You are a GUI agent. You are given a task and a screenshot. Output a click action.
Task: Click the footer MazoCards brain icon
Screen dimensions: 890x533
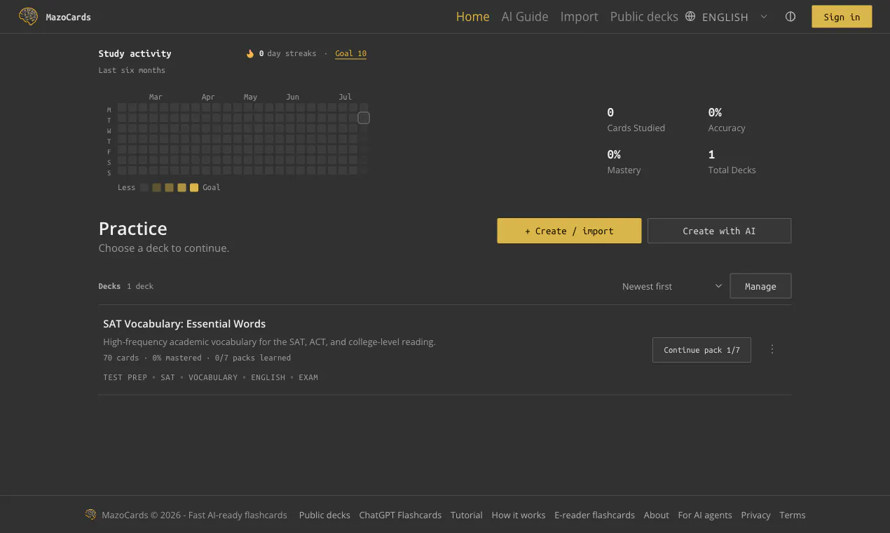(x=91, y=515)
